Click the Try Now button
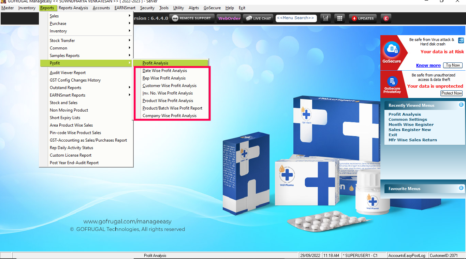This screenshot has height=259, width=466. (453, 65)
